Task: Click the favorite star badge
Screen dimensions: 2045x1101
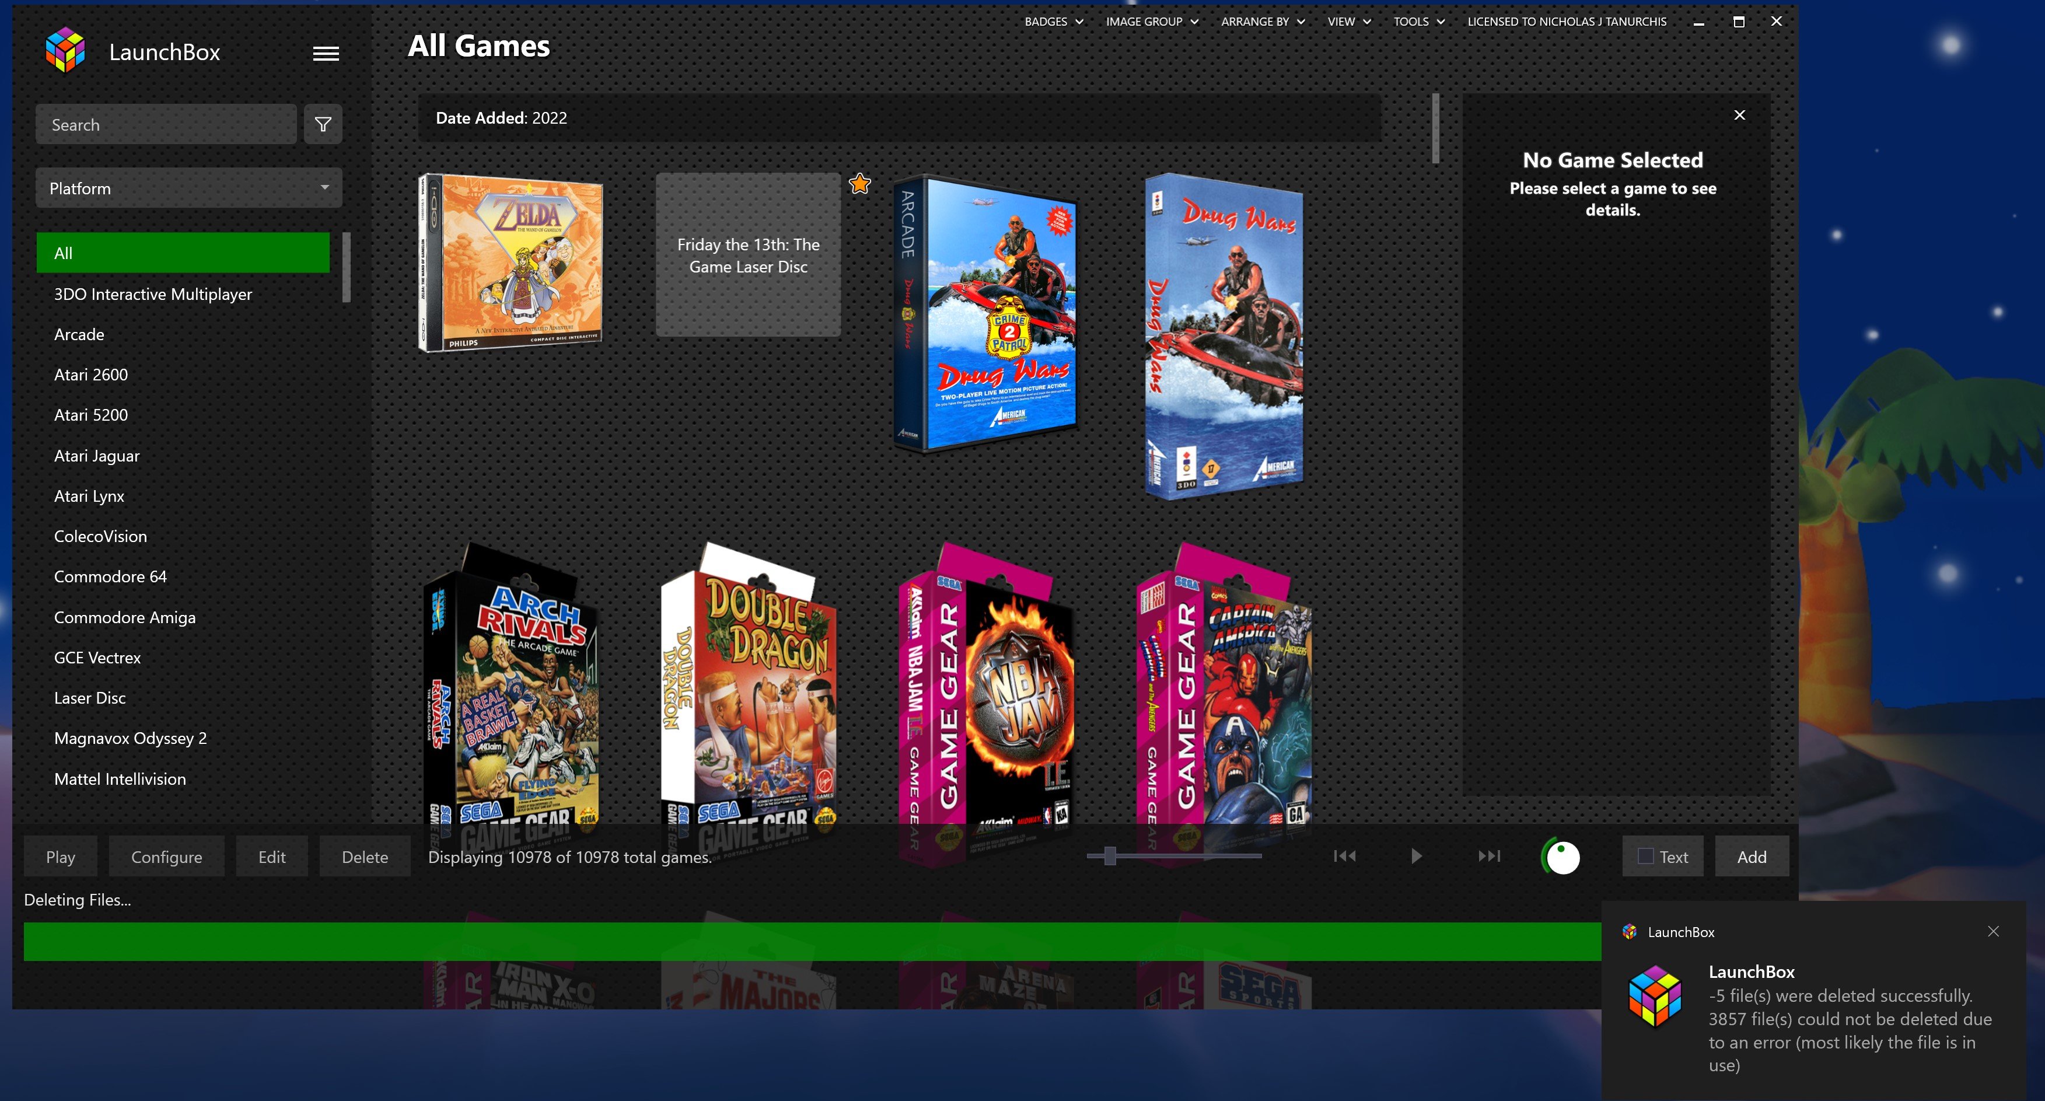Action: point(860,183)
